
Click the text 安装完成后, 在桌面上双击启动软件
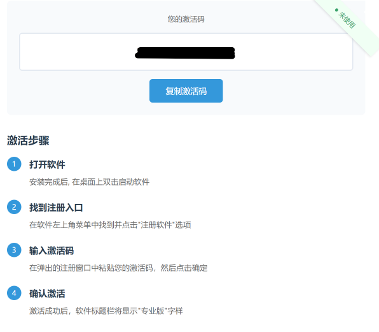[89, 182]
